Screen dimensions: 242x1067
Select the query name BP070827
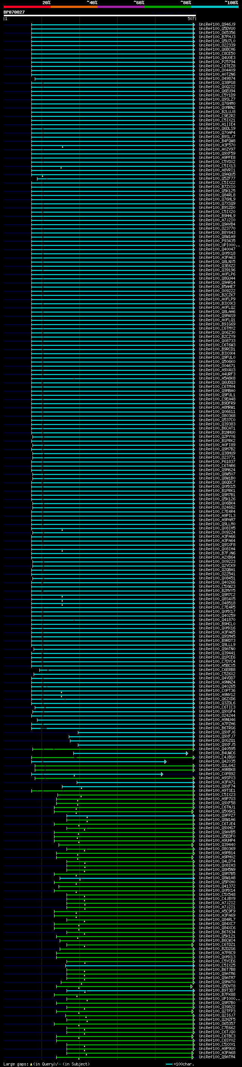coord(14,12)
